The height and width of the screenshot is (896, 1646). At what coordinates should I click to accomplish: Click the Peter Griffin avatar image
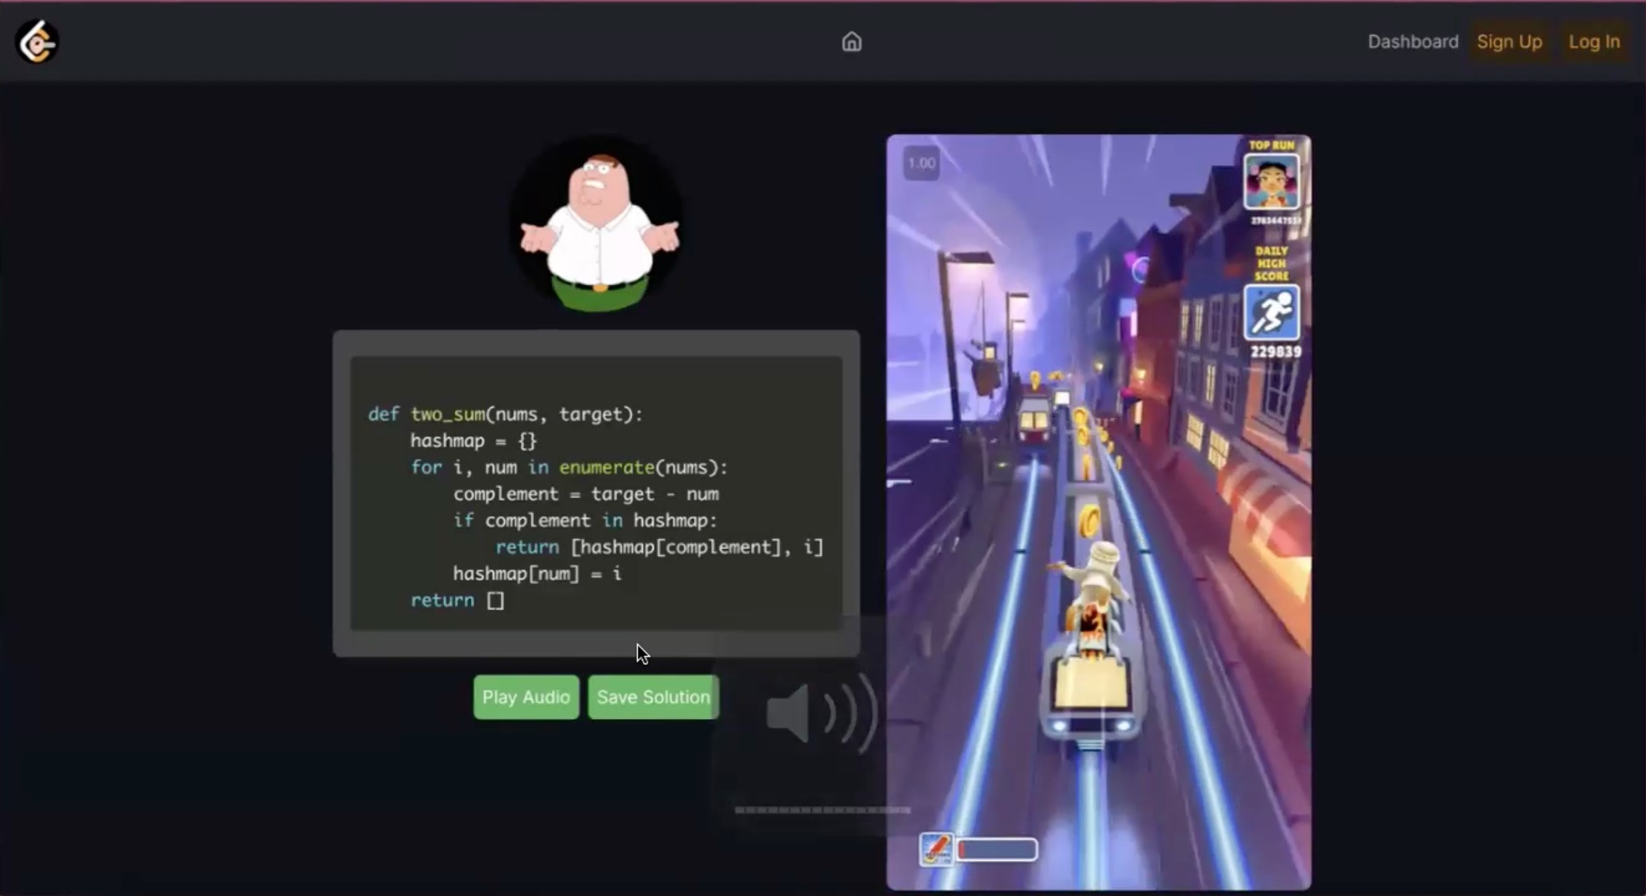598,226
